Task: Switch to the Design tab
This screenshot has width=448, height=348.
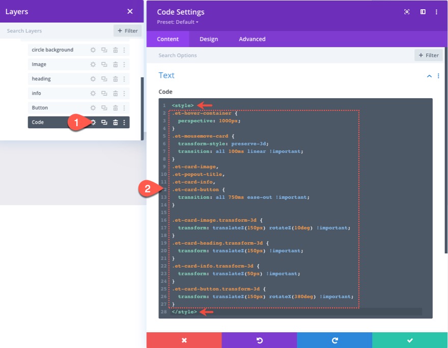Action: pos(209,39)
